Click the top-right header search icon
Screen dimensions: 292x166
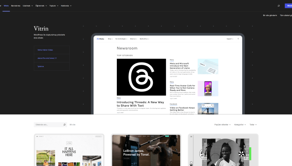(x=279, y=6)
